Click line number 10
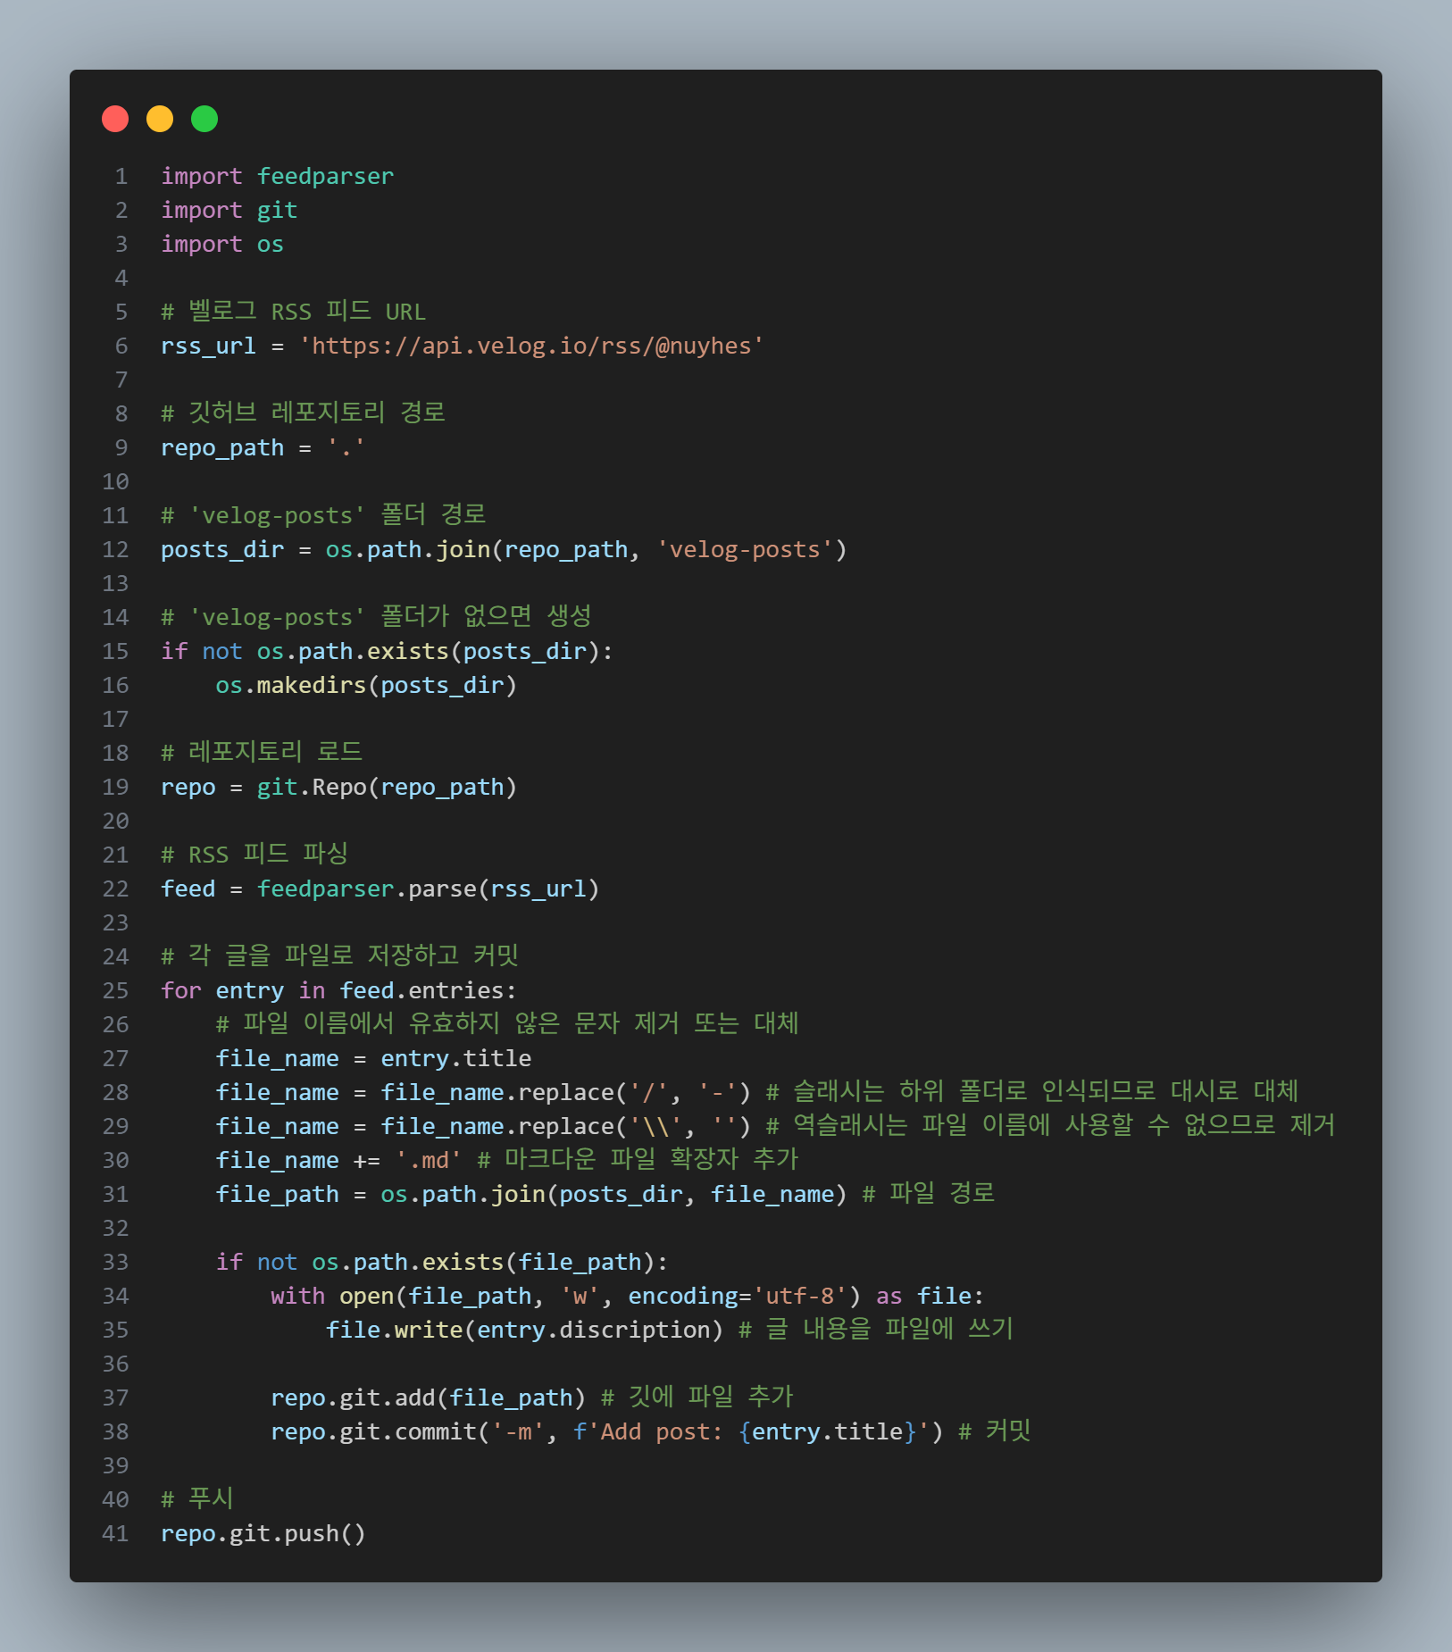Image resolution: width=1452 pixels, height=1652 pixels. (115, 481)
